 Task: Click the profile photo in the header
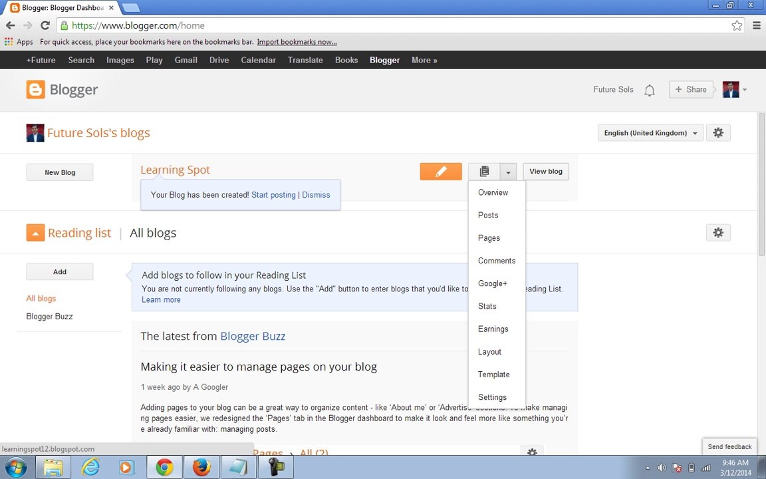(731, 89)
